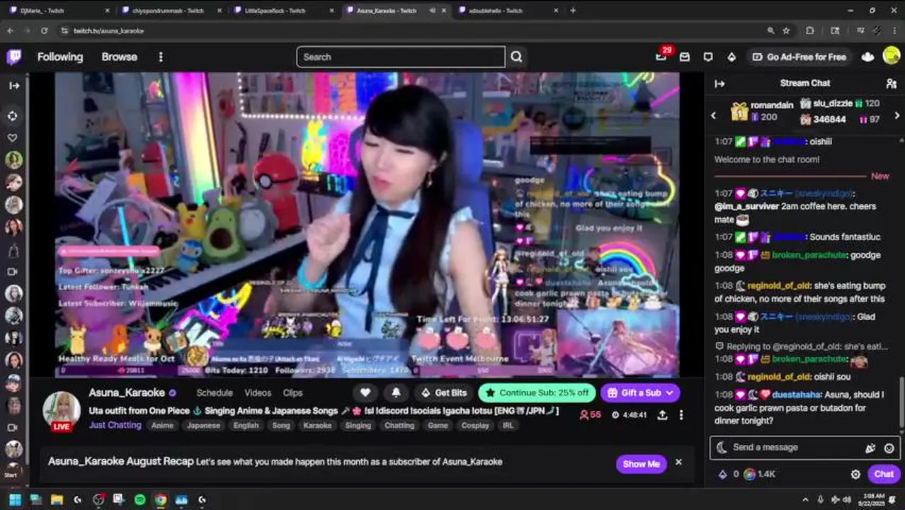Click Go Ad-Free for Free button
This screenshot has height=510, width=905.
tap(799, 57)
